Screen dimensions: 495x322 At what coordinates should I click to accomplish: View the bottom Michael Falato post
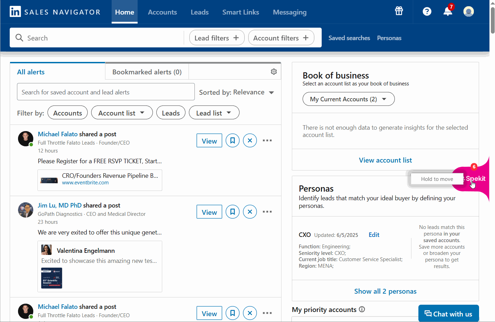coord(209,313)
